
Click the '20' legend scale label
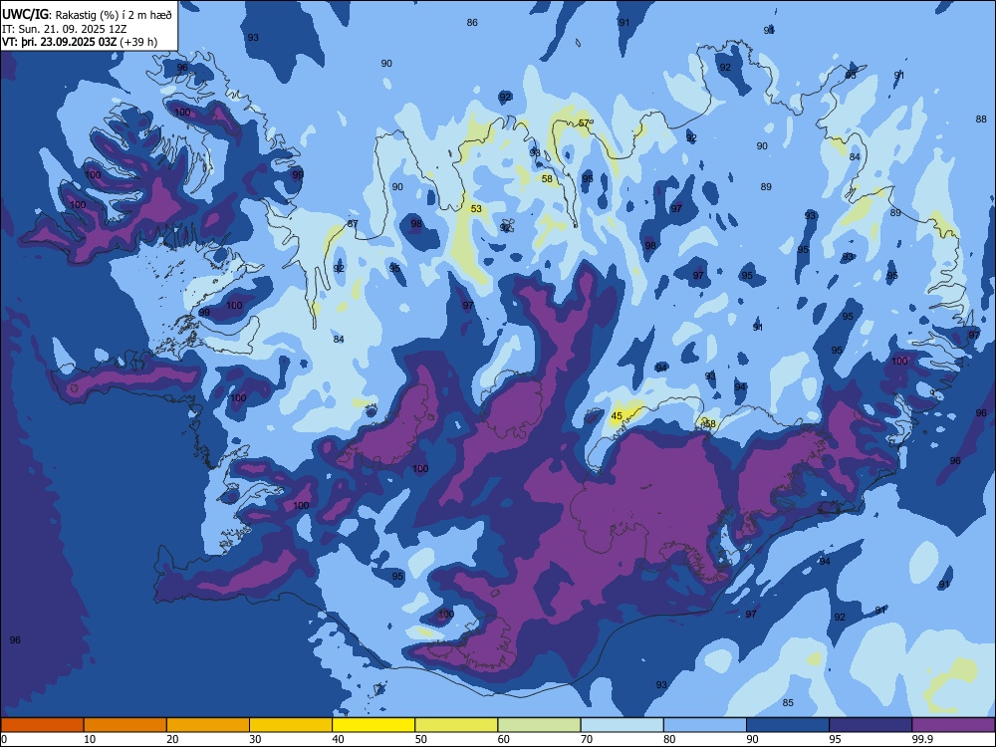pyautogui.click(x=172, y=739)
